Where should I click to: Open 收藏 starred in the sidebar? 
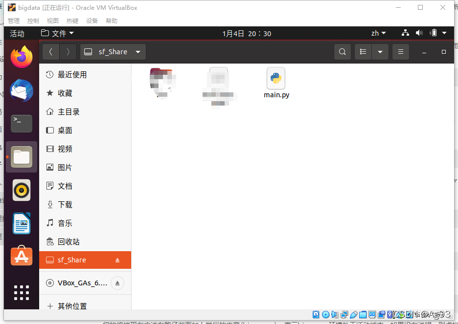(x=85, y=93)
